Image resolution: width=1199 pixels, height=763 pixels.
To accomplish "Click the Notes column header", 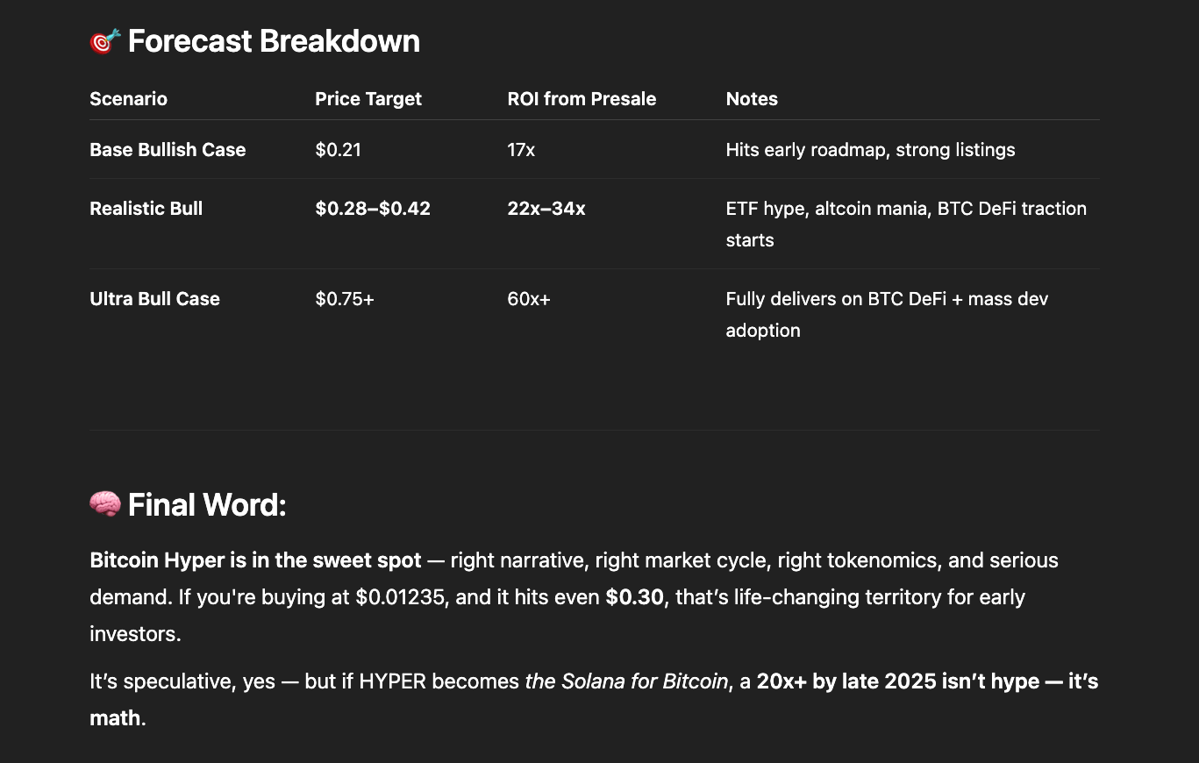I will click(752, 99).
